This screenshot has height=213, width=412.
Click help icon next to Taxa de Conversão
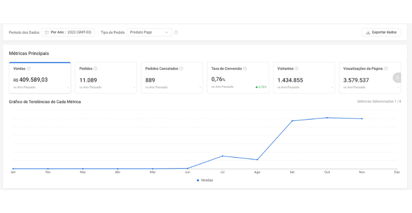[x=245, y=69]
